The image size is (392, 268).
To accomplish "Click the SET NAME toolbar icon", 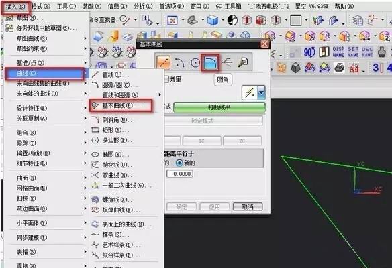I will [353, 52].
